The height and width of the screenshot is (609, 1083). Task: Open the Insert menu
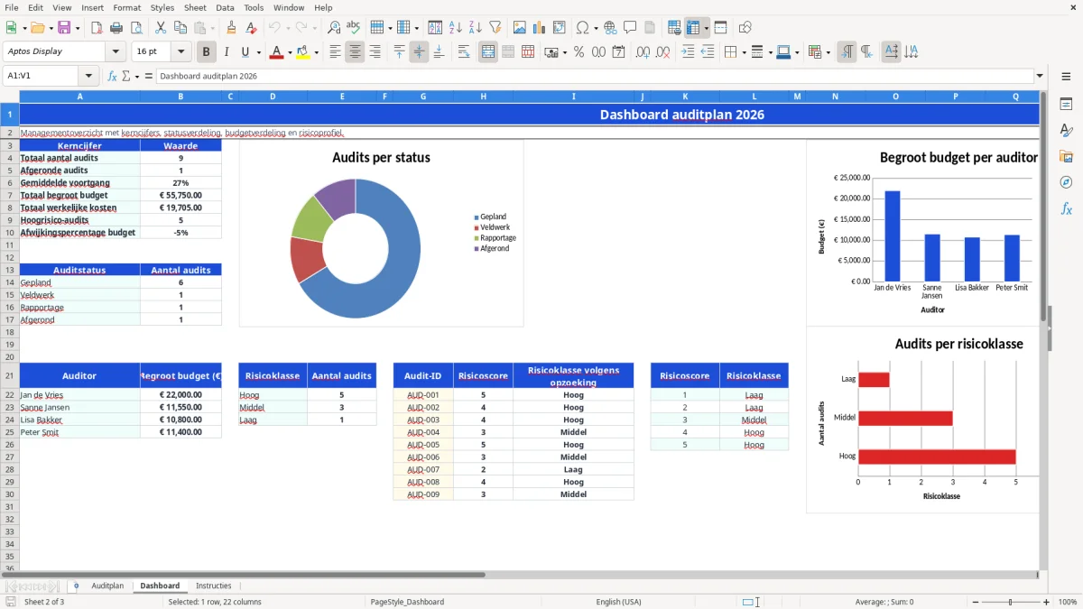pyautogui.click(x=92, y=7)
